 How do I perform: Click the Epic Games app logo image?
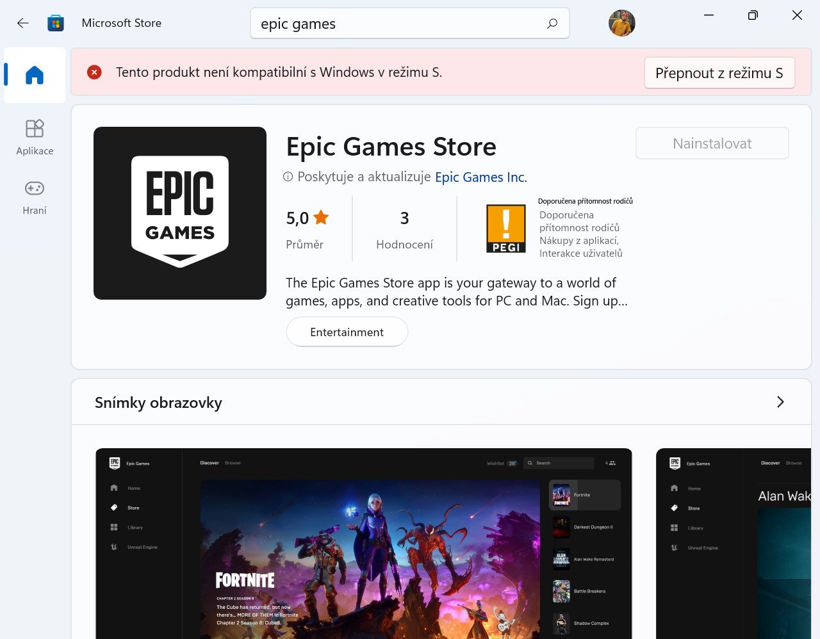(x=180, y=213)
